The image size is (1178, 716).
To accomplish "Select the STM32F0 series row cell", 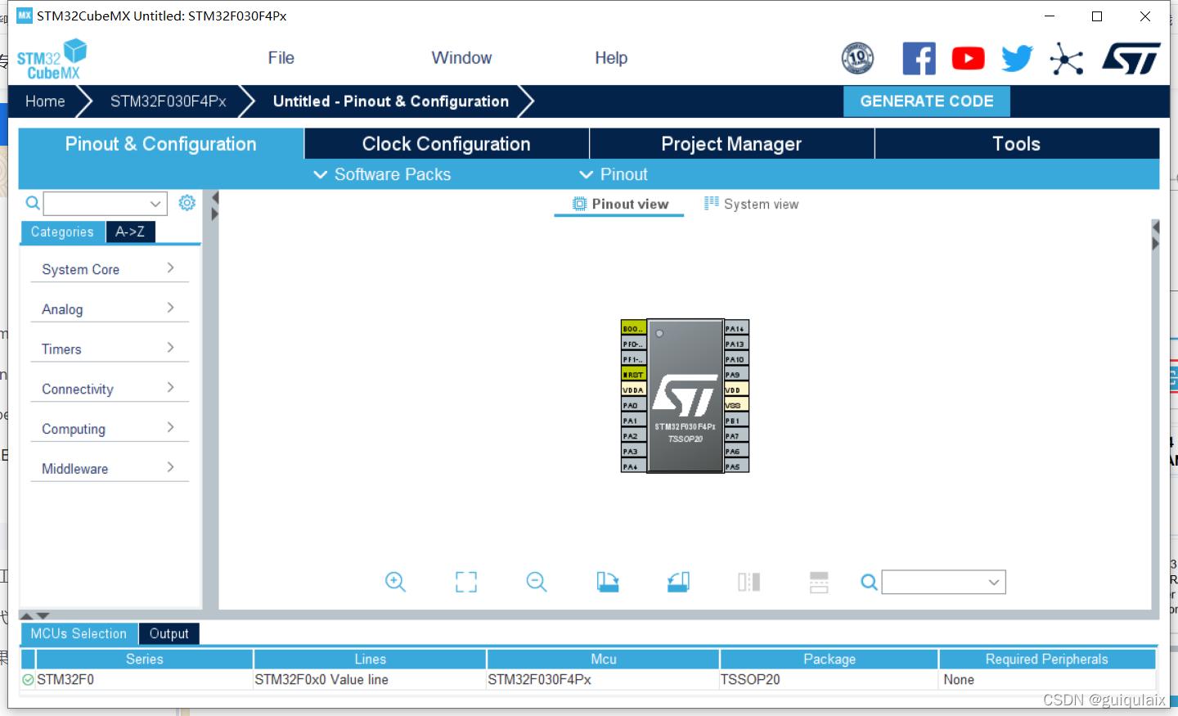I will pyautogui.click(x=144, y=680).
